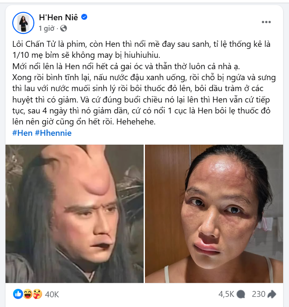This screenshot has width=289, height=307.
Task: Open H'Hen Niê profile picture
Action: [x=23, y=23]
